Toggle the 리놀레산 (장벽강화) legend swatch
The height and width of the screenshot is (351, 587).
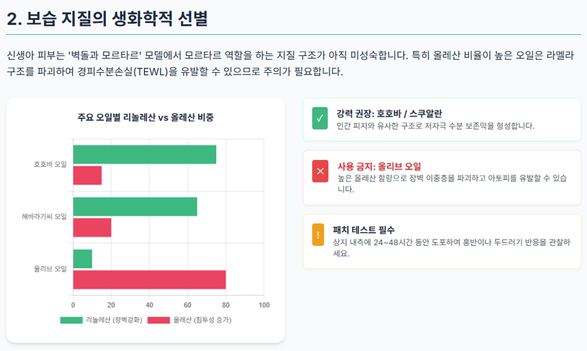[x=71, y=320]
